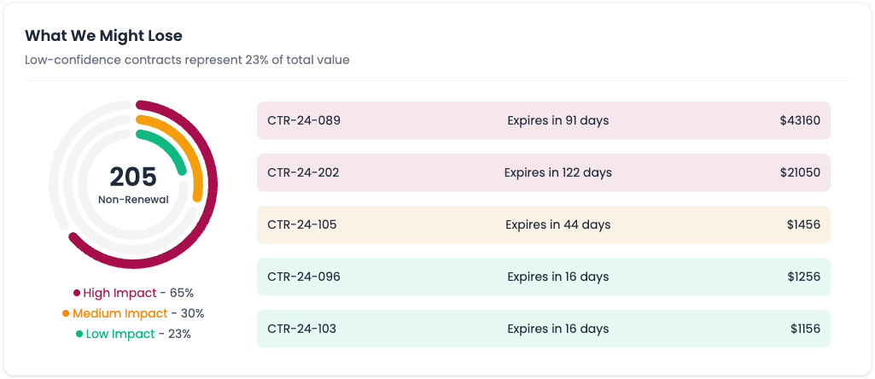Click the Expires in 91 days text
This screenshot has height=379, width=875.
point(557,120)
